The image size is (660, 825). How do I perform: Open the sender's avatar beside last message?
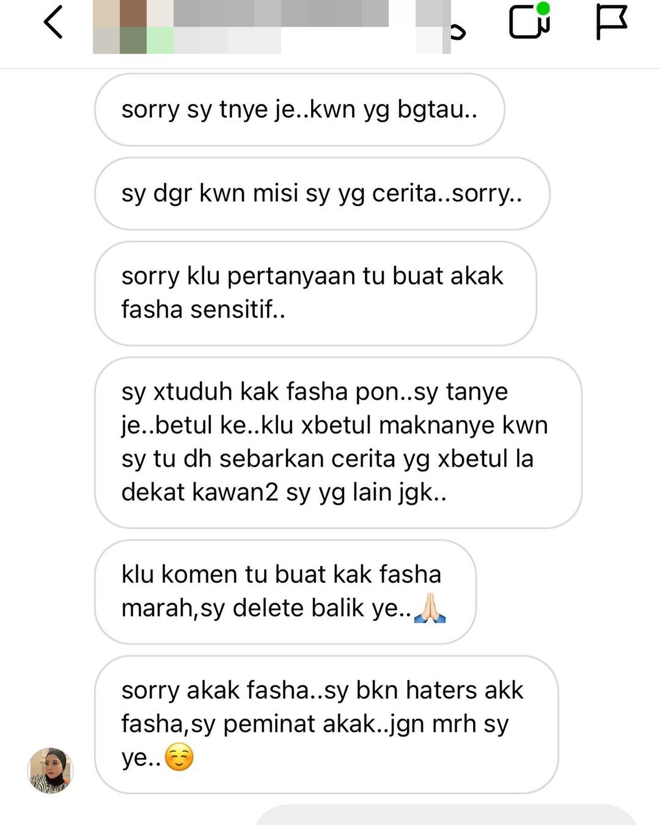pos(50,770)
